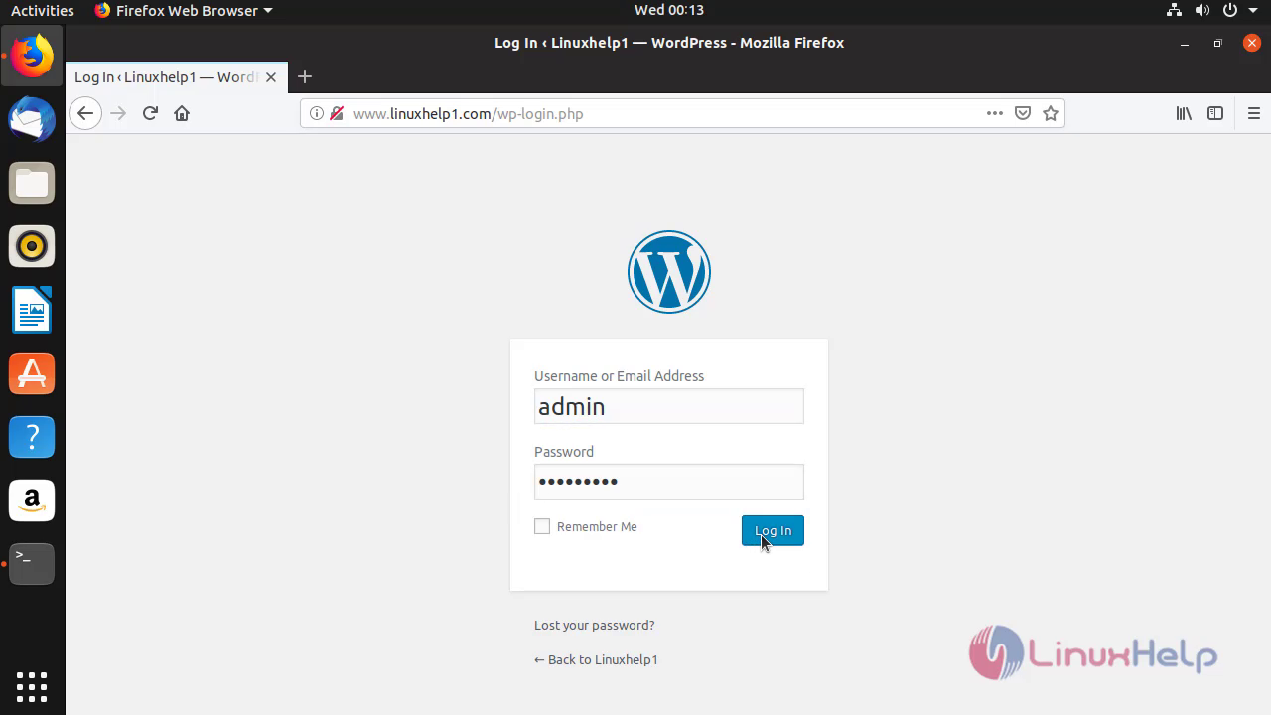This screenshot has width=1271, height=715.
Task: Open Firefox Library icon
Action: point(1184,113)
